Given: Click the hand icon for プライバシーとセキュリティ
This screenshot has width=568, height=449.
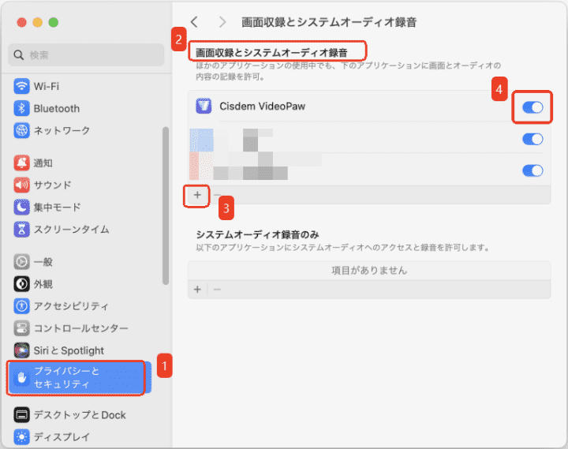Looking at the screenshot, I should [21, 378].
